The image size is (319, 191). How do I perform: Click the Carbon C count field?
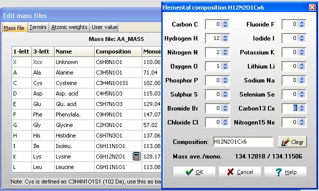point(213,24)
